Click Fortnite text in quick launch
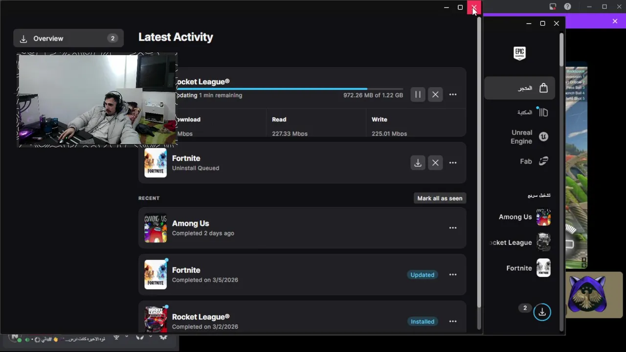 point(519,268)
